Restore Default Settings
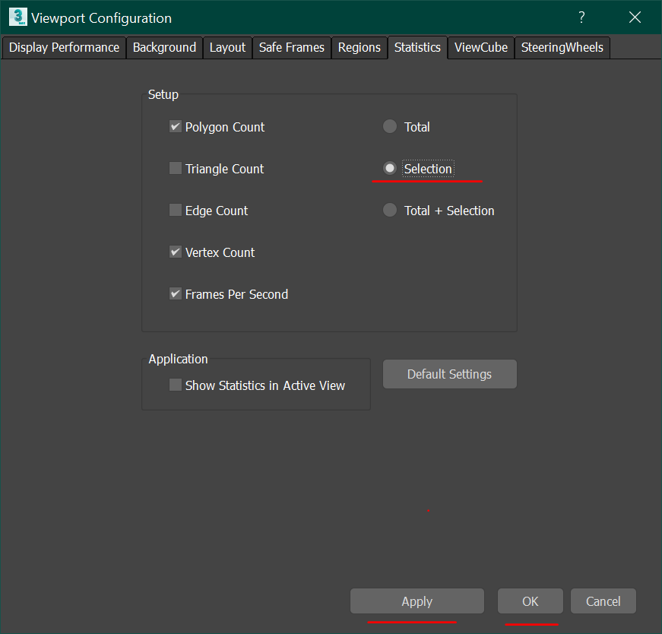 click(x=449, y=374)
